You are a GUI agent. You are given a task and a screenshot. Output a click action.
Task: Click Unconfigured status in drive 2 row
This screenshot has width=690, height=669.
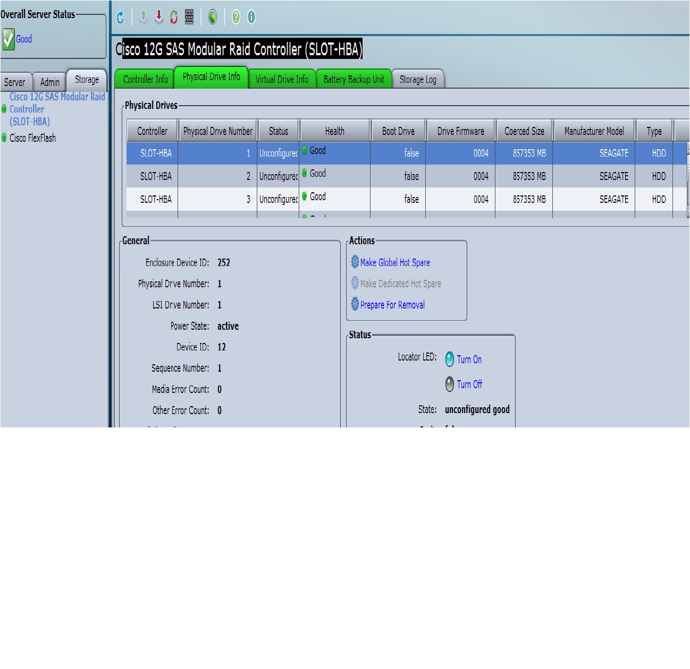279,176
